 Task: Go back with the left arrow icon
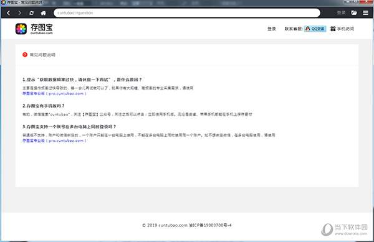pos(9,13)
